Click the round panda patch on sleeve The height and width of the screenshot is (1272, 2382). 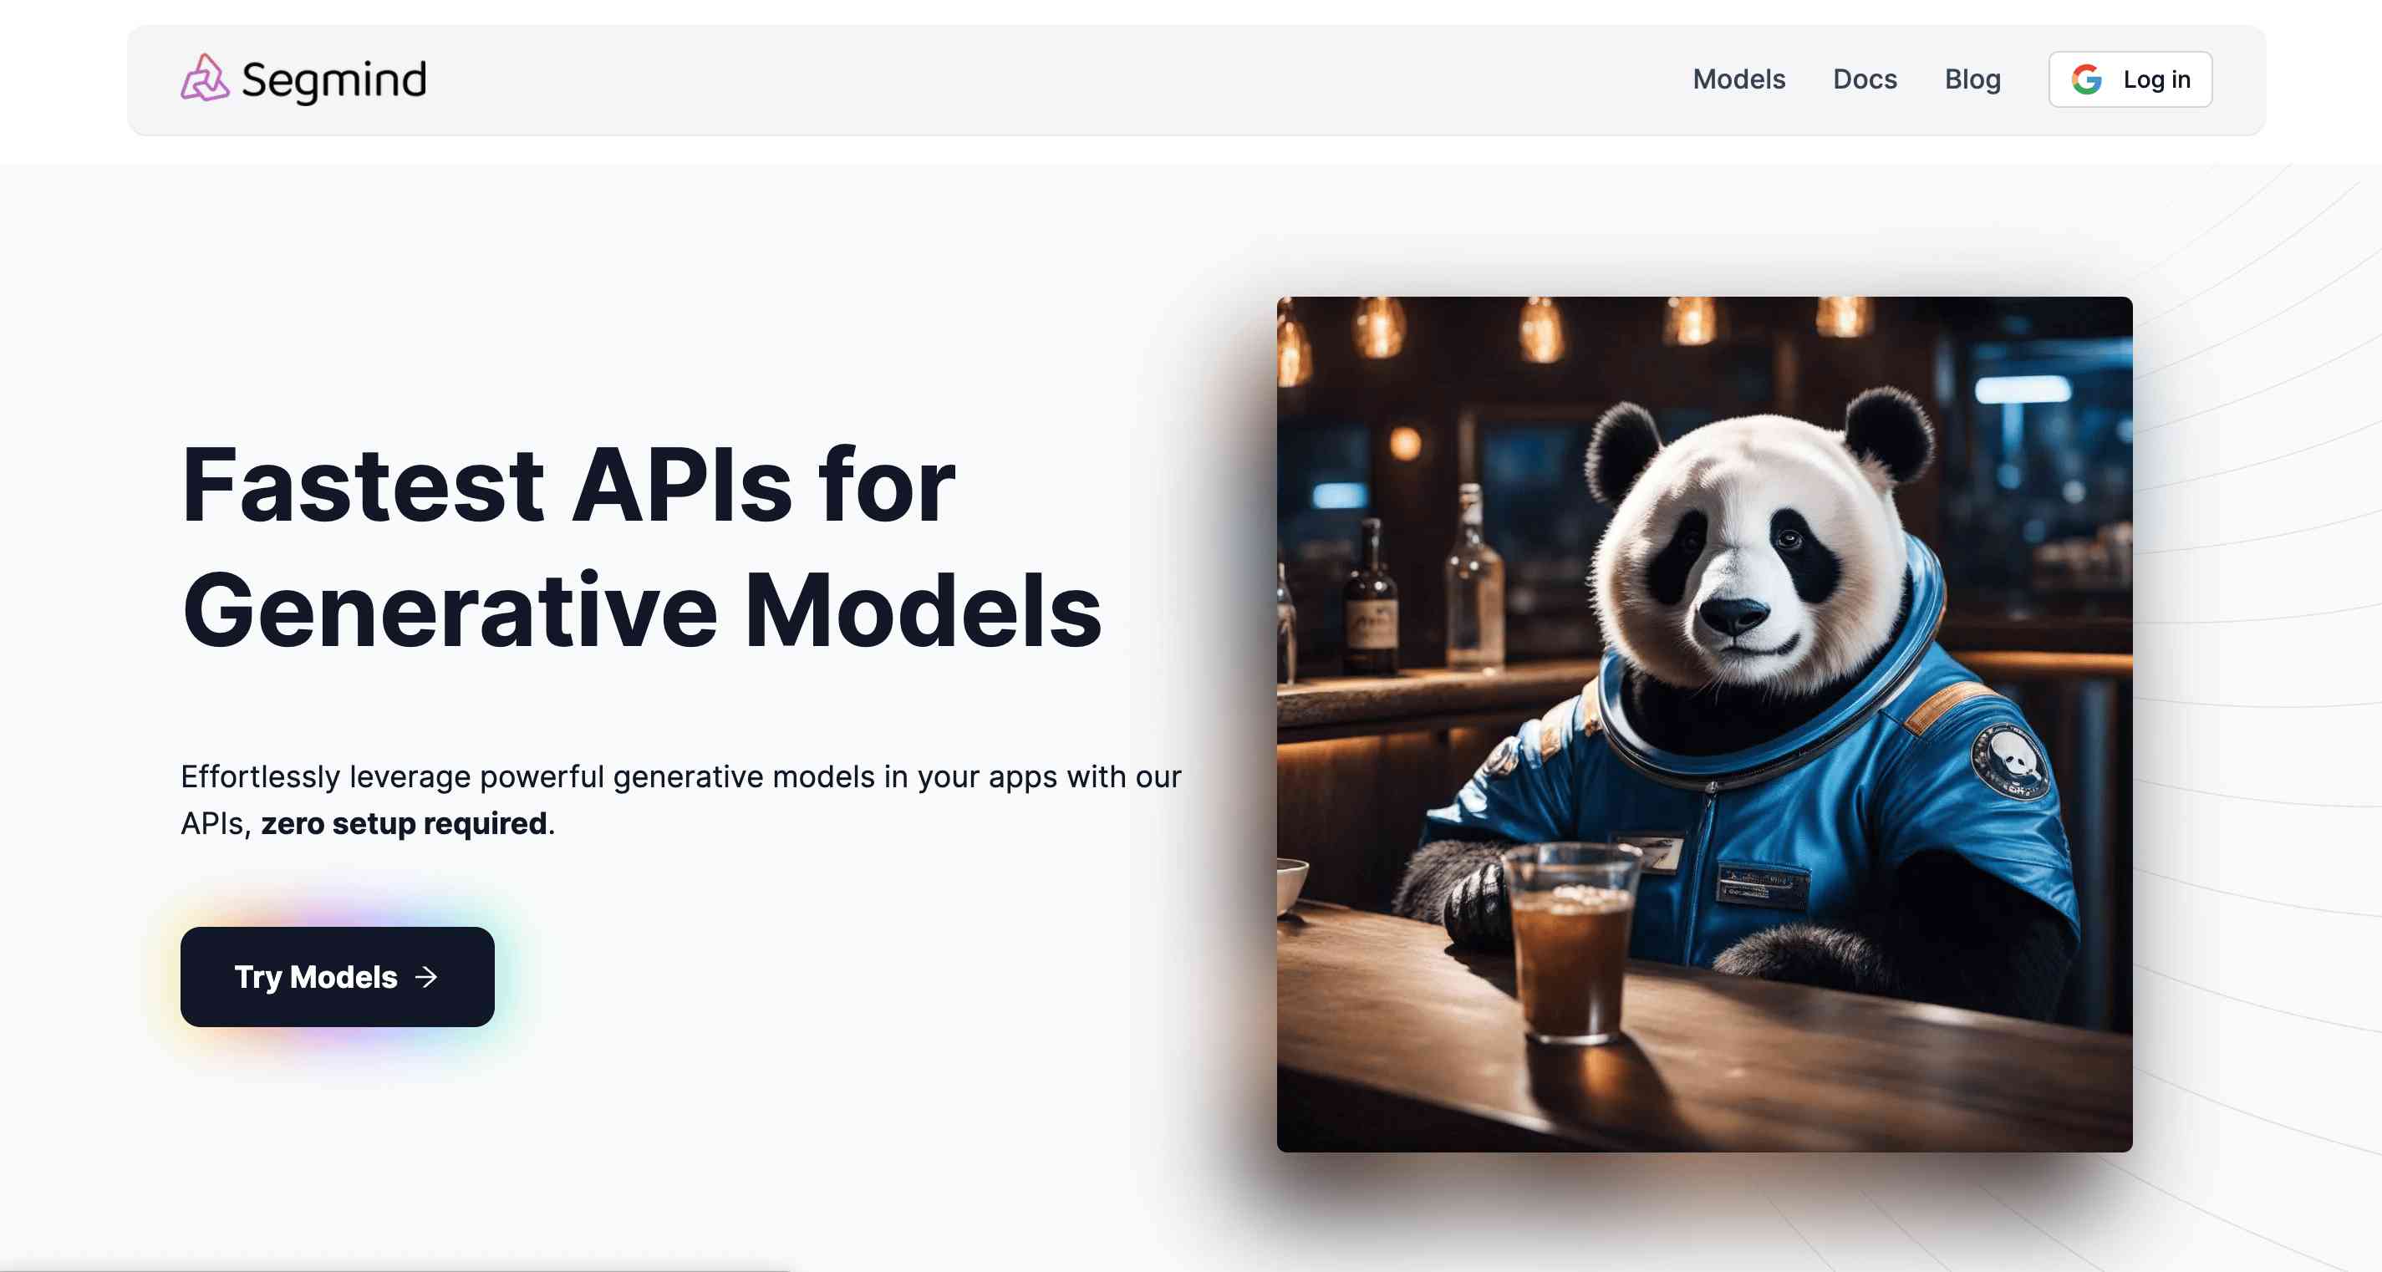tap(2010, 763)
